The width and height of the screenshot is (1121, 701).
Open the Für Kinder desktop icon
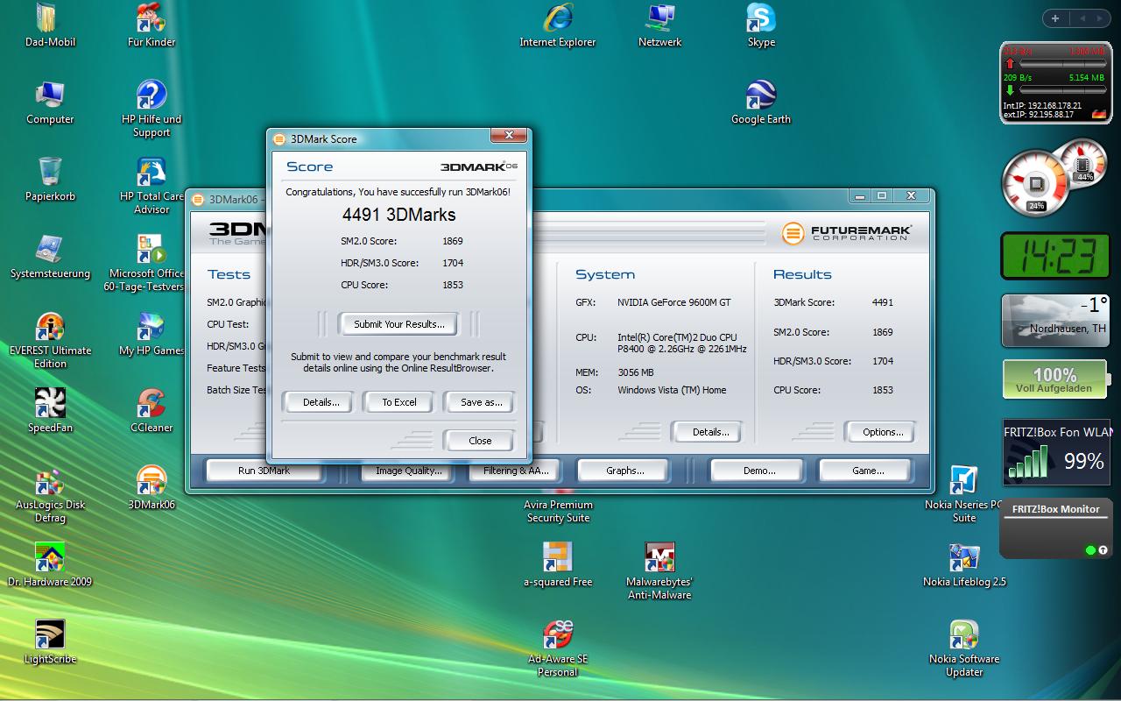pyautogui.click(x=152, y=26)
